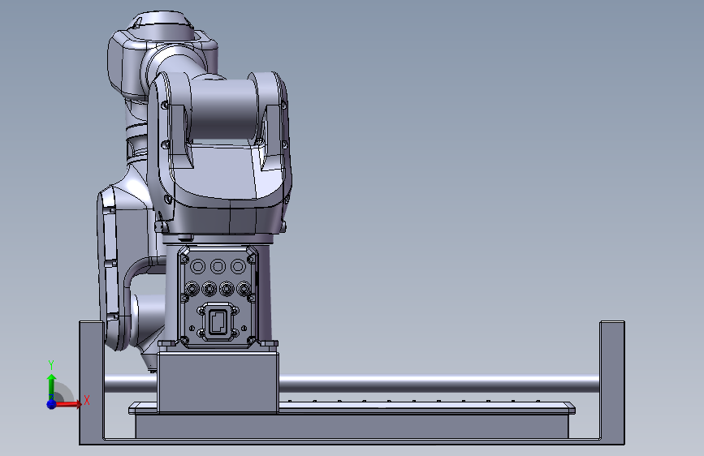Screen dimensions: 704x456
Task: Select the robot's rear connector panel
Action: click(218, 296)
